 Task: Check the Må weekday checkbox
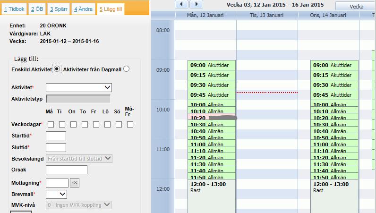point(51,125)
